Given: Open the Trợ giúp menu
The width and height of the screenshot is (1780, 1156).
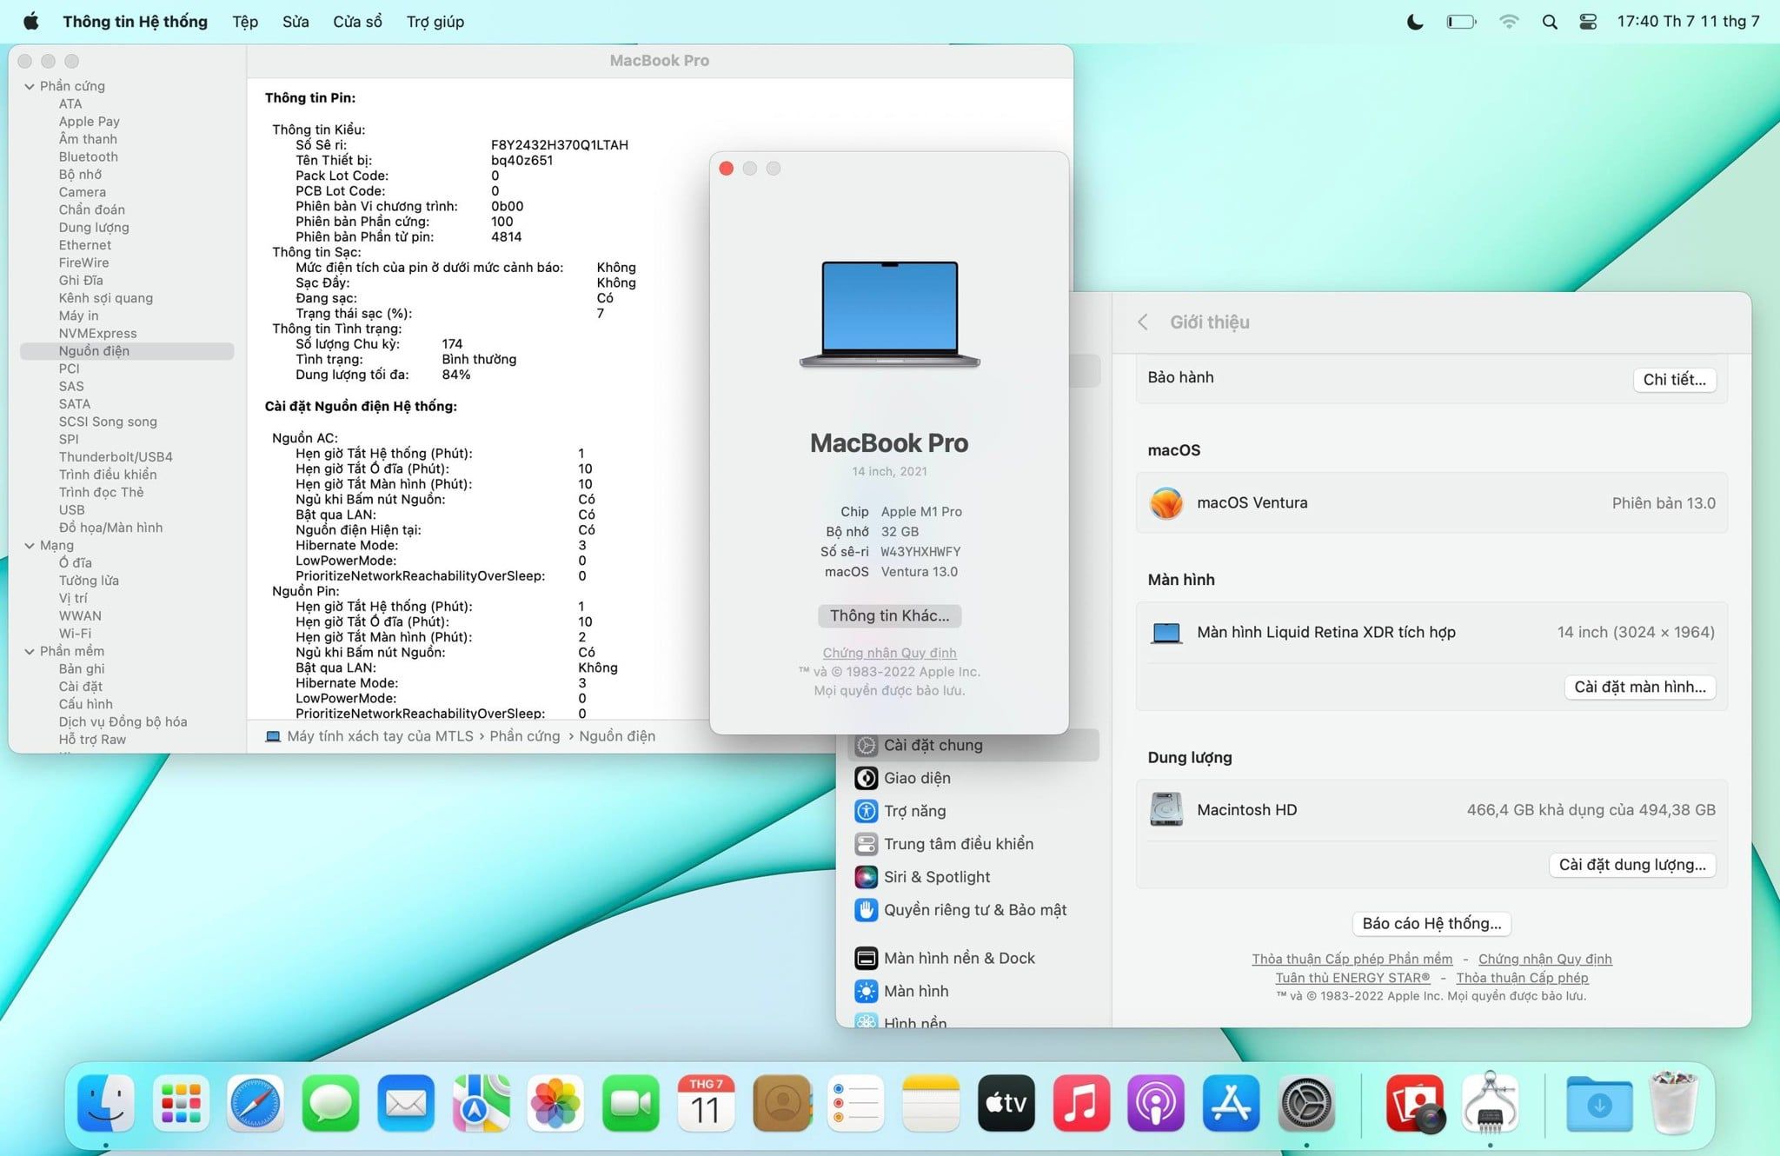Looking at the screenshot, I should tap(435, 22).
